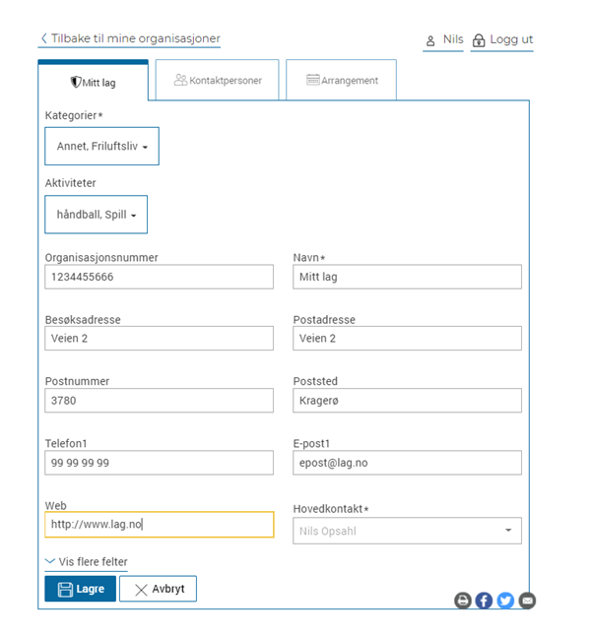This screenshot has width=591, height=637.
Task: Click the calendar icon on Arrangement tab
Action: [x=312, y=80]
